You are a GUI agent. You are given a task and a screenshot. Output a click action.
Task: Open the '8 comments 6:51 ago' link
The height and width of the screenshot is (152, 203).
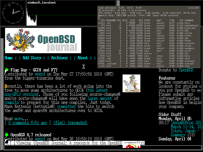(28, 123)
